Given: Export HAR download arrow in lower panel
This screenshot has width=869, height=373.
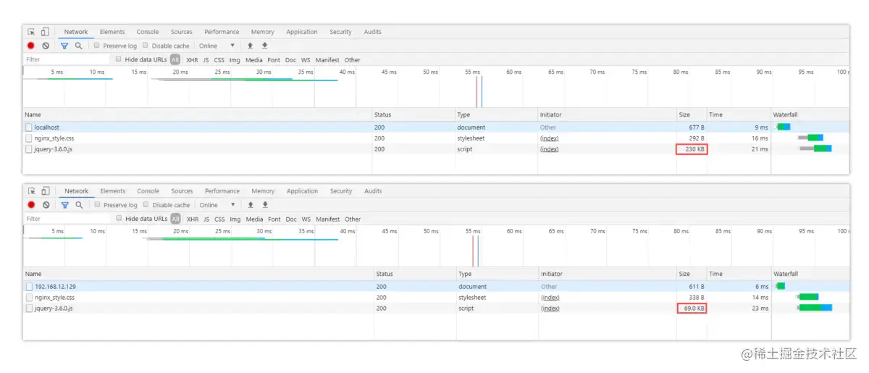Looking at the screenshot, I should [x=266, y=205].
